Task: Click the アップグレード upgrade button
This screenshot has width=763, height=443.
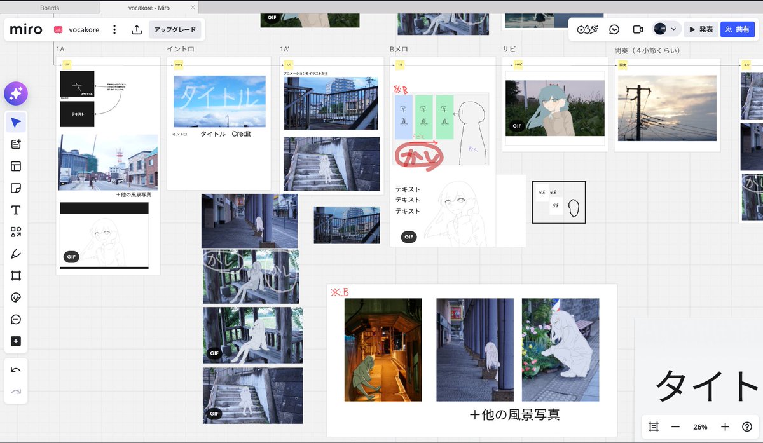Action: coord(175,29)
